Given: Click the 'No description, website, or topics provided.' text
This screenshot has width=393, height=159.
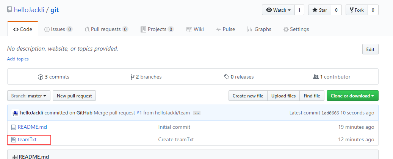Looking at the screenshot, I should click(x=63, y=49).
